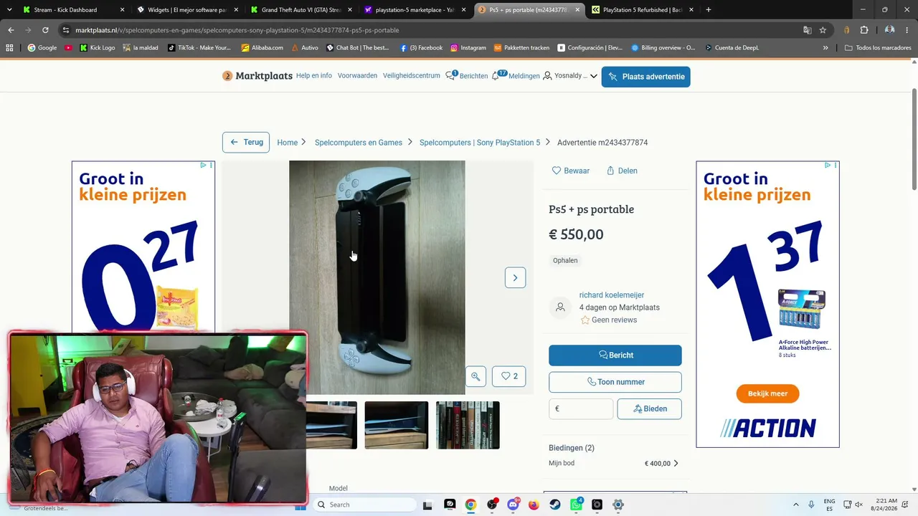This screenshot has height=516, width=918.
Task: Expand the bookmarks bar overflow chevron
Action: pos(825,48)
